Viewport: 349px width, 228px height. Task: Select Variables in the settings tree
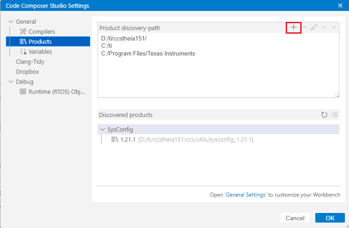[x=40, y=52]
